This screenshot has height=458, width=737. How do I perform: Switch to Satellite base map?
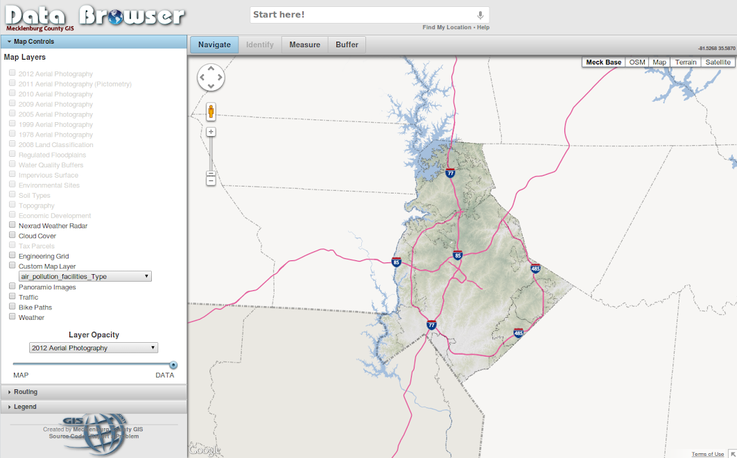718,62
